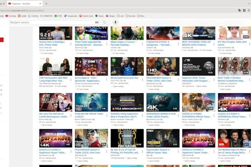Switch to the Подписки - YouTube tab

[23, 4]
